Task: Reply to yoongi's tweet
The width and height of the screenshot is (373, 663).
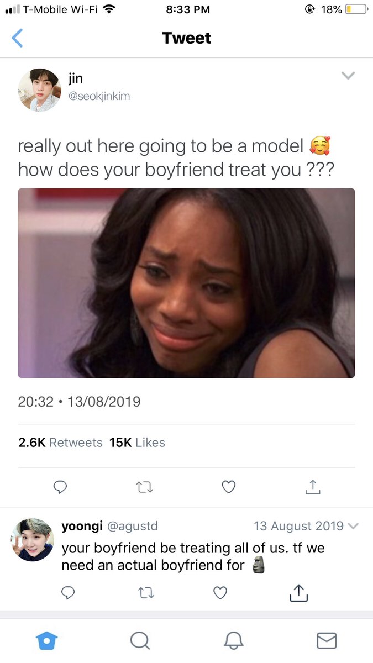Action: click(68, 593)
